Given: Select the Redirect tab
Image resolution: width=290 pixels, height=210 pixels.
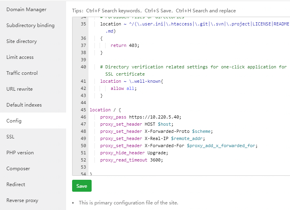Looking at the screenshot, I should tap(16, 185).
